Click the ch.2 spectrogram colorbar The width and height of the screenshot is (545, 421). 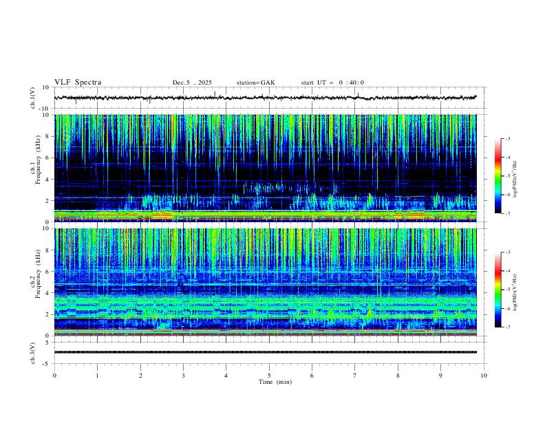[x=498, y=290]
